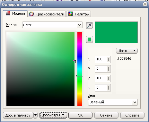
Task: Click the hex value #009846
Action: pos(124,58)
